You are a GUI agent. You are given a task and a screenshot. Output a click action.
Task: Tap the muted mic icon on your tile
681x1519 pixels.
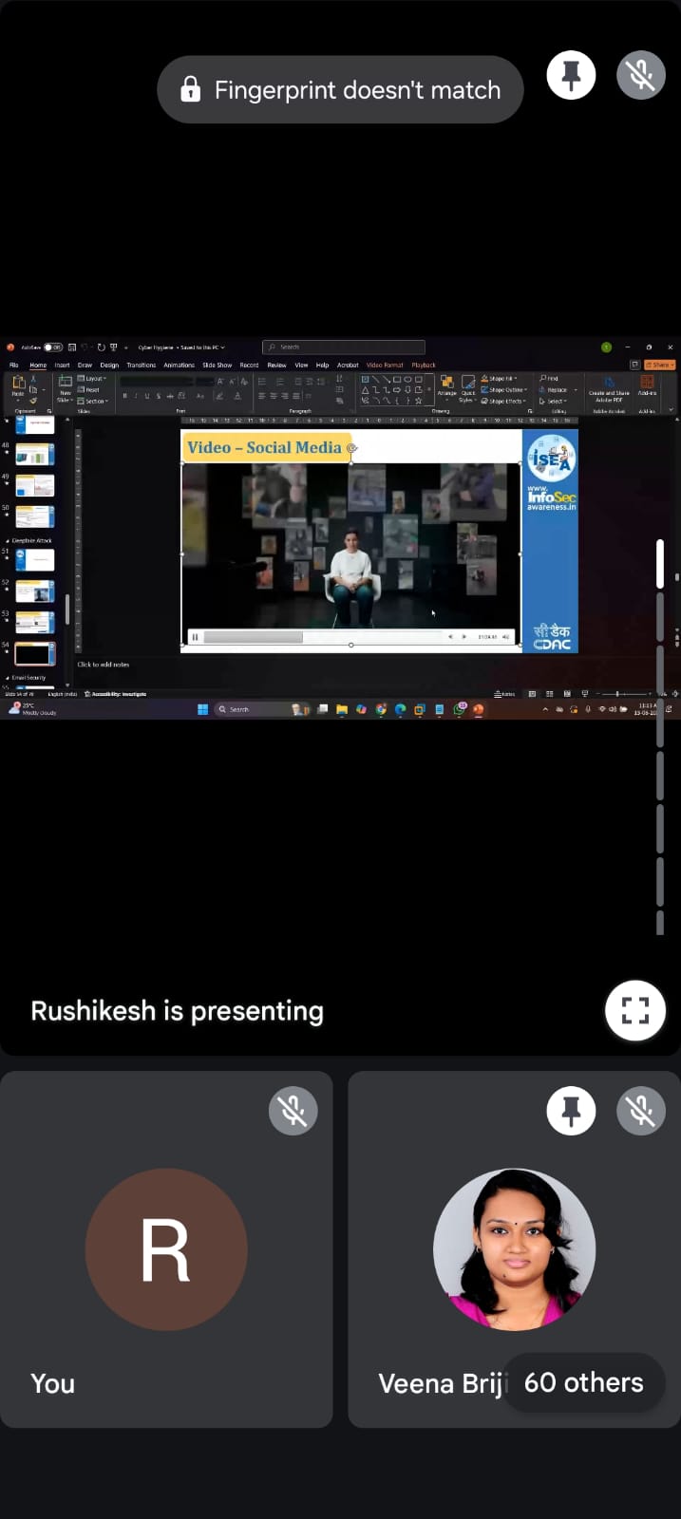point(293,1110)
